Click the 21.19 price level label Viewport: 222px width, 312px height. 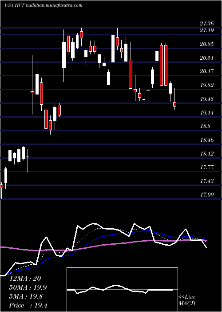(207, 30)
